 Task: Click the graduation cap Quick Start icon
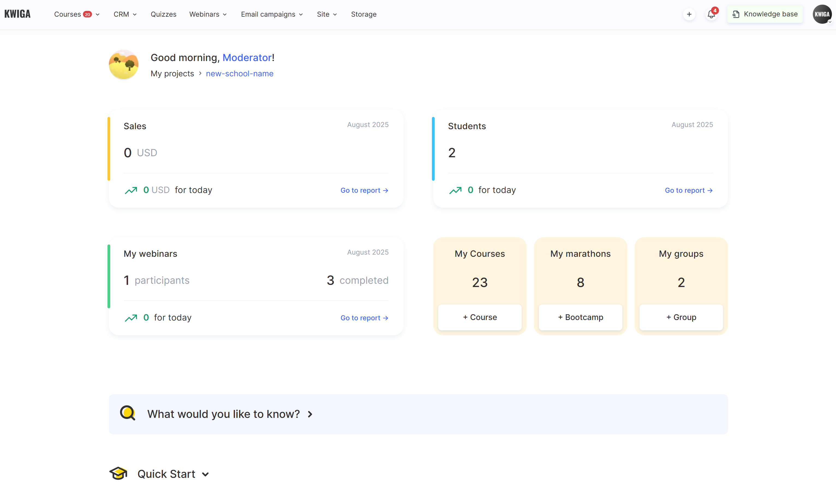[x=118, y=473]
